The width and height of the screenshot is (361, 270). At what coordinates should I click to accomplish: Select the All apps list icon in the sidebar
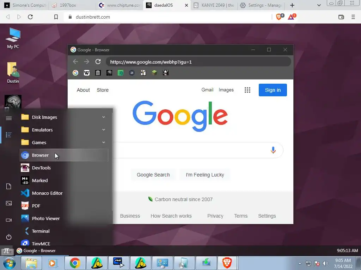click(x=9, y=135)
